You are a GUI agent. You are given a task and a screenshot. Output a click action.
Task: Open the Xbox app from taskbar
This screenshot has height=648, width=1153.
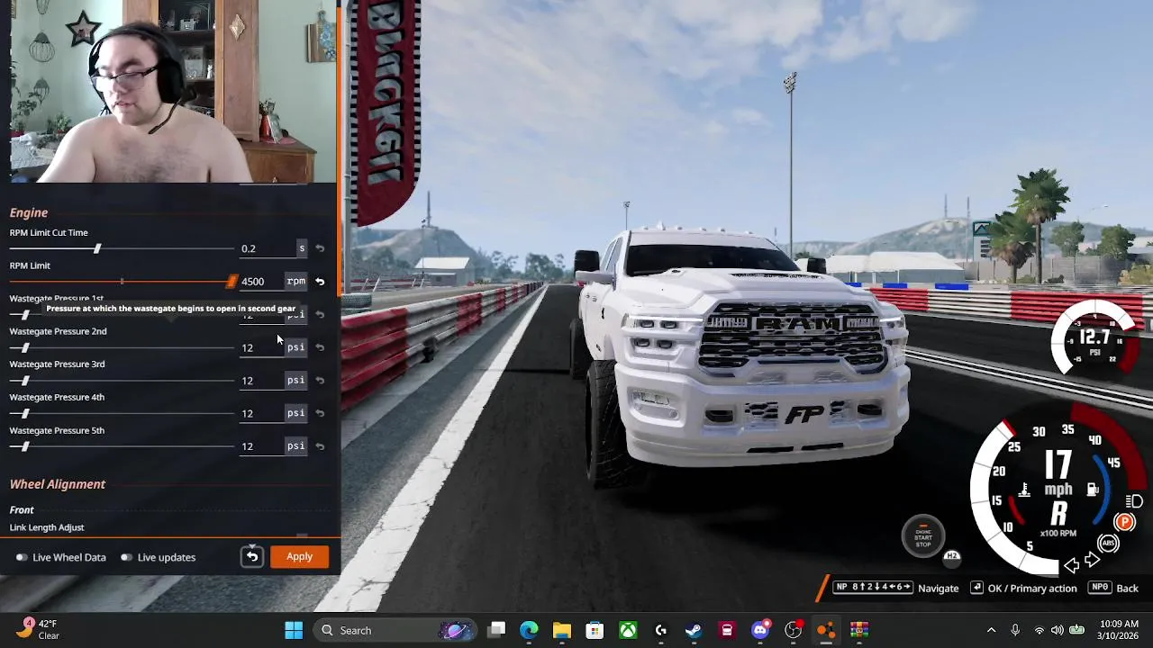[628, 630]
